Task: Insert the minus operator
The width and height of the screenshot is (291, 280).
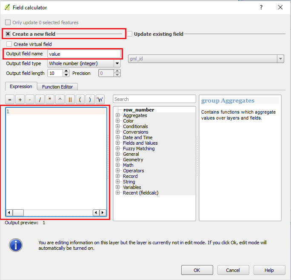Action: tap(30, 100)
